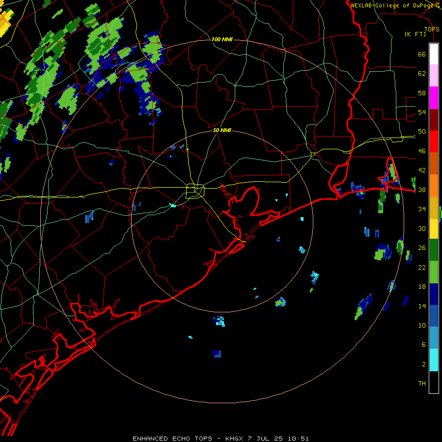Select the 26 value on the legend
Image resolution: width=442 pixels, height=442 pixels.
pyautogui.click(x=422, y=248)
